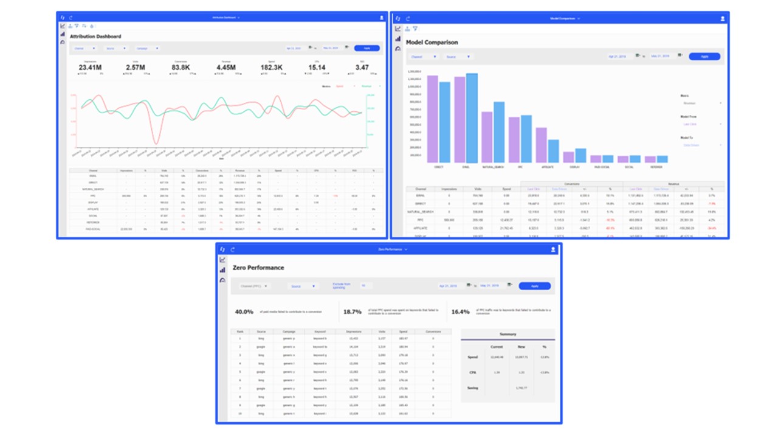The height and width of the screenshot is (438, 778).
Task: Click Apply on the Model Comparison filters
Action: 705,56
